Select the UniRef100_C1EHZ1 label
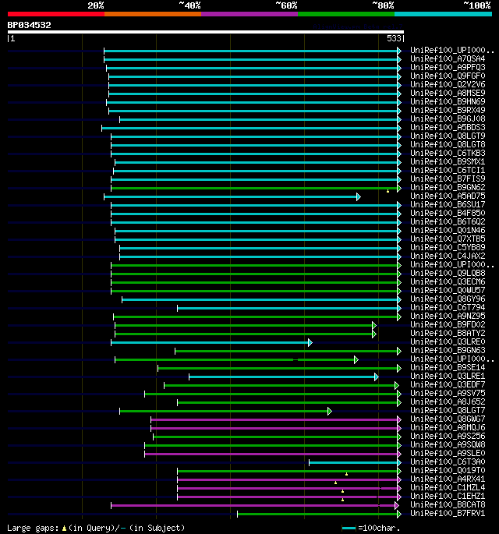Screen dimensions: 499x534 coord(448,496)
